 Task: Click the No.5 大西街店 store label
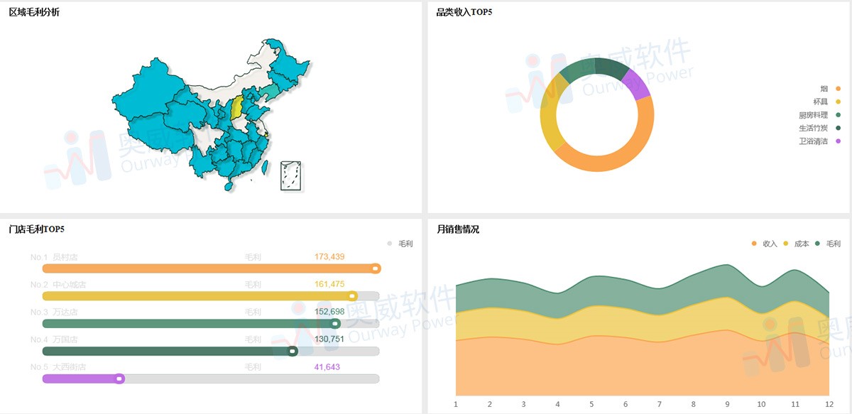click(58, 367)
